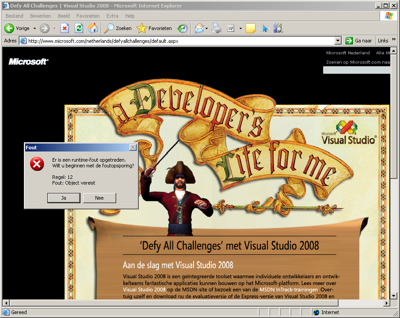The width and height of the screenshot is (400, 318).
Task: Go back with the Vorige button
Action: (x=17, y=28)
